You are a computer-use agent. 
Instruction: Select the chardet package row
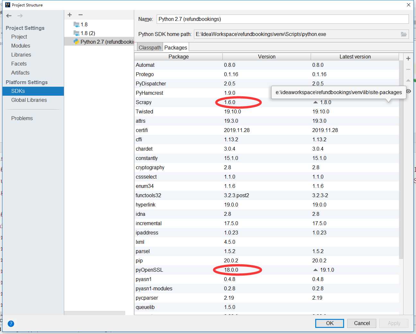(267, 149)
